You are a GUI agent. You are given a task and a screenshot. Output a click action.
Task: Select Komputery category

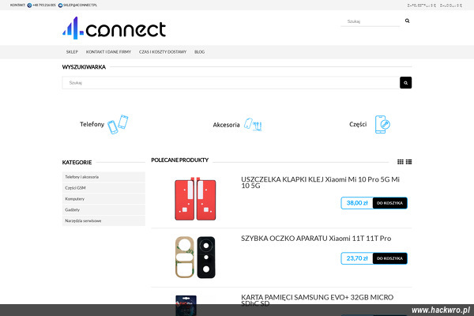[103, 198]
